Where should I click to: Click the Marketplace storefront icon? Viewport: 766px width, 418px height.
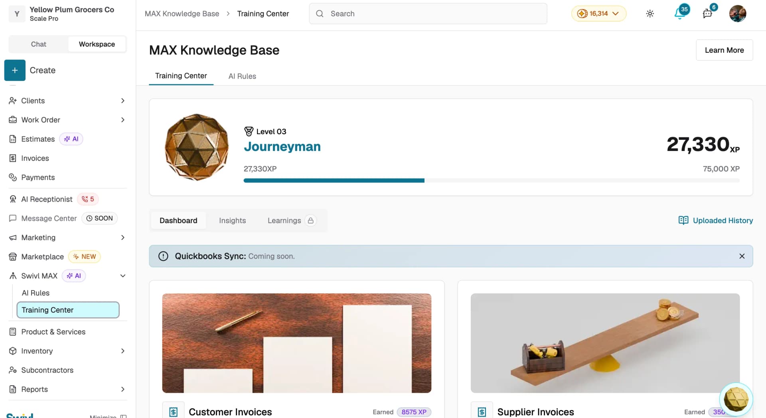pos(13,257)
